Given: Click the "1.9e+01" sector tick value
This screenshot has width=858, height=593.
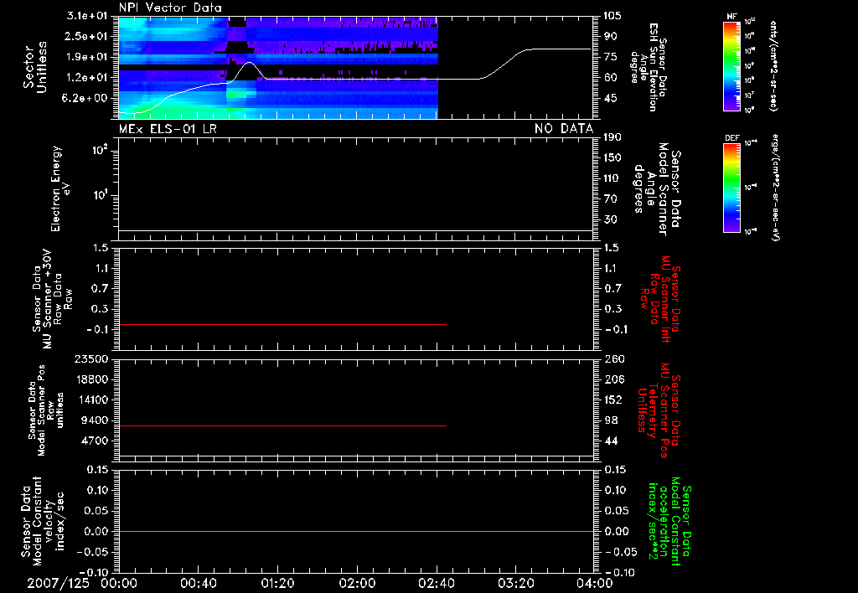Looking at the screenshot, I should tap(87, 57).
